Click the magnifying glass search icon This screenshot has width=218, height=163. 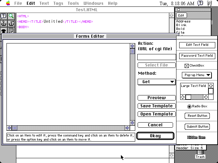(11, 16)
